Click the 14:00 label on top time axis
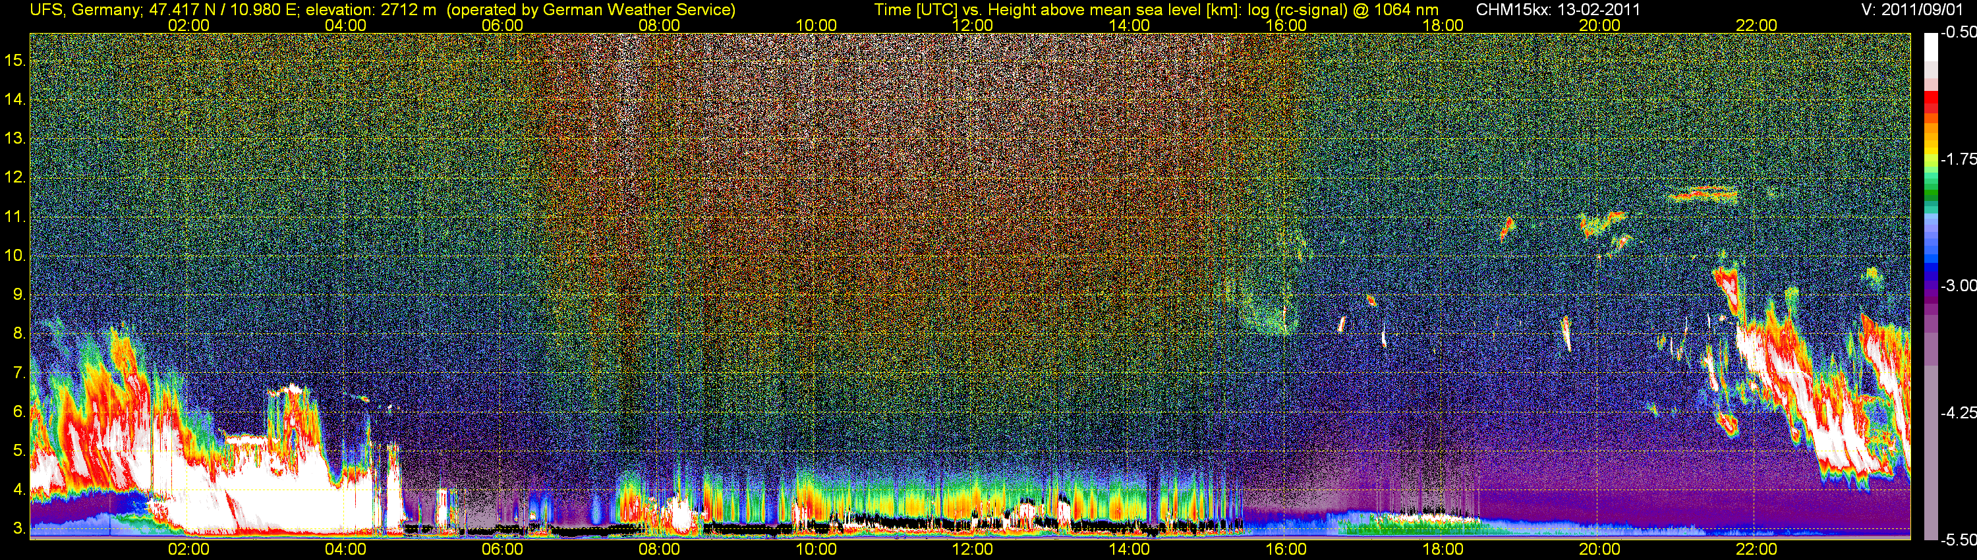 (x=1130, y=25)
